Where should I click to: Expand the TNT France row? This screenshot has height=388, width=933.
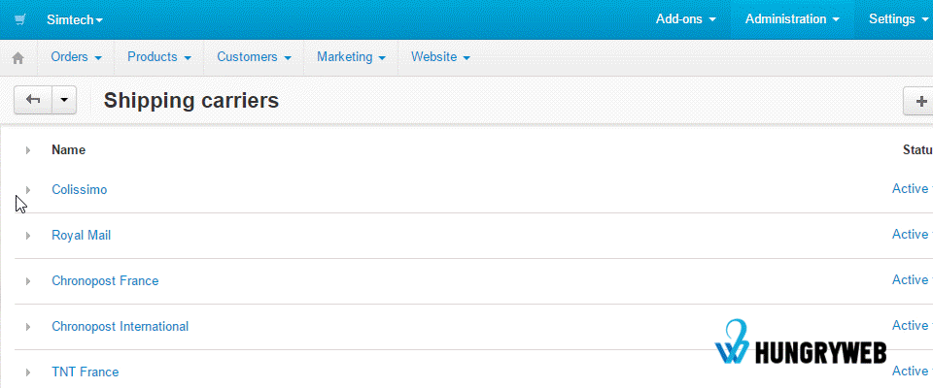pyautogui.click(x=27, y=372)
